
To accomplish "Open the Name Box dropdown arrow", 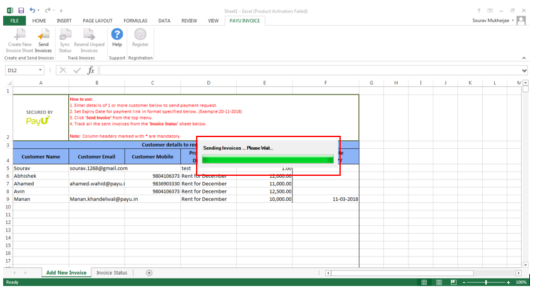I will 40,70.
